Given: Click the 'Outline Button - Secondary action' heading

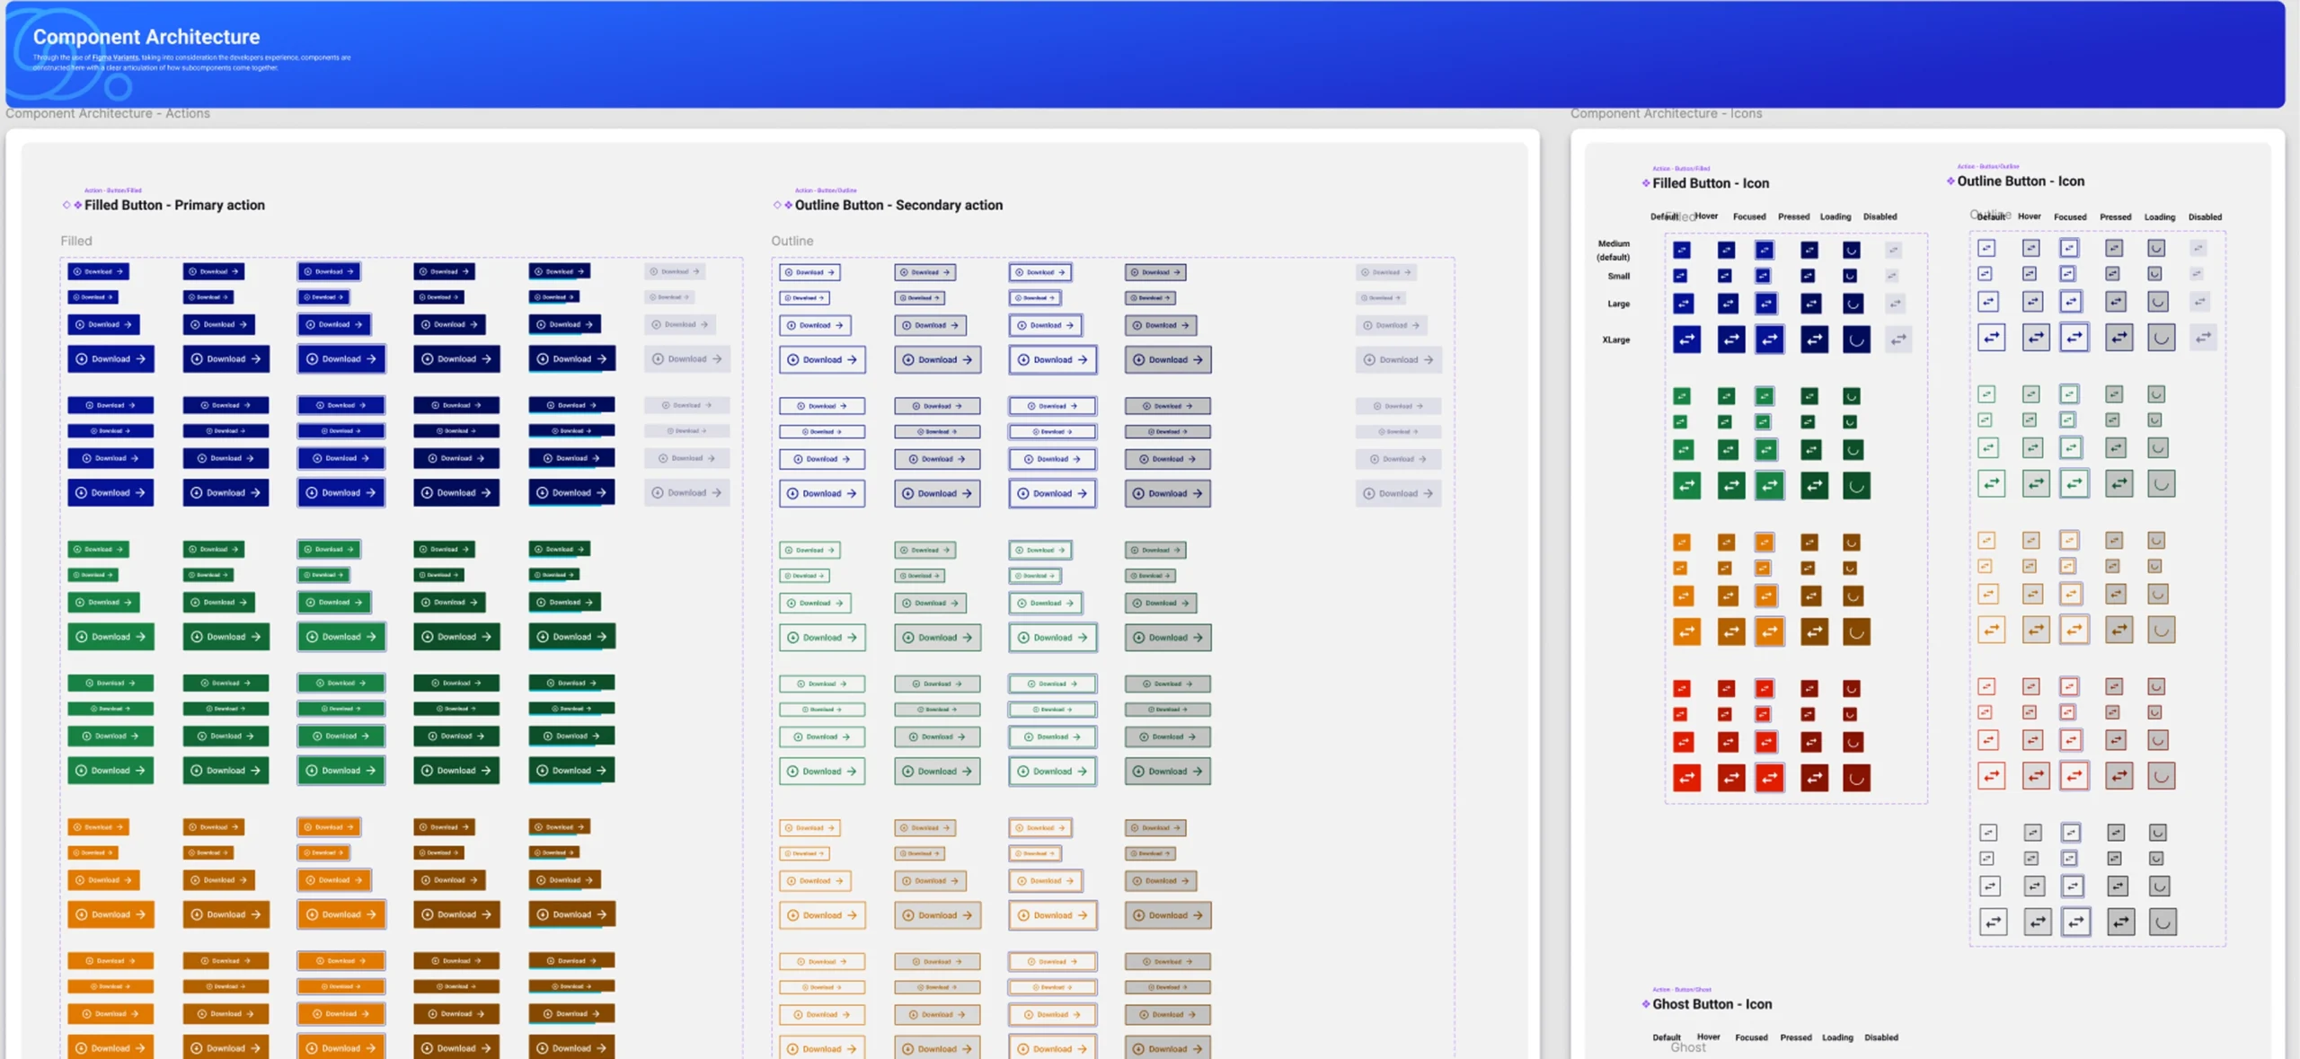Looking at the screenshot, I should click(x=898, y=205).
